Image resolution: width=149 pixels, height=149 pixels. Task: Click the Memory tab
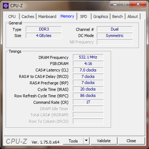click(x=67, y=16)
